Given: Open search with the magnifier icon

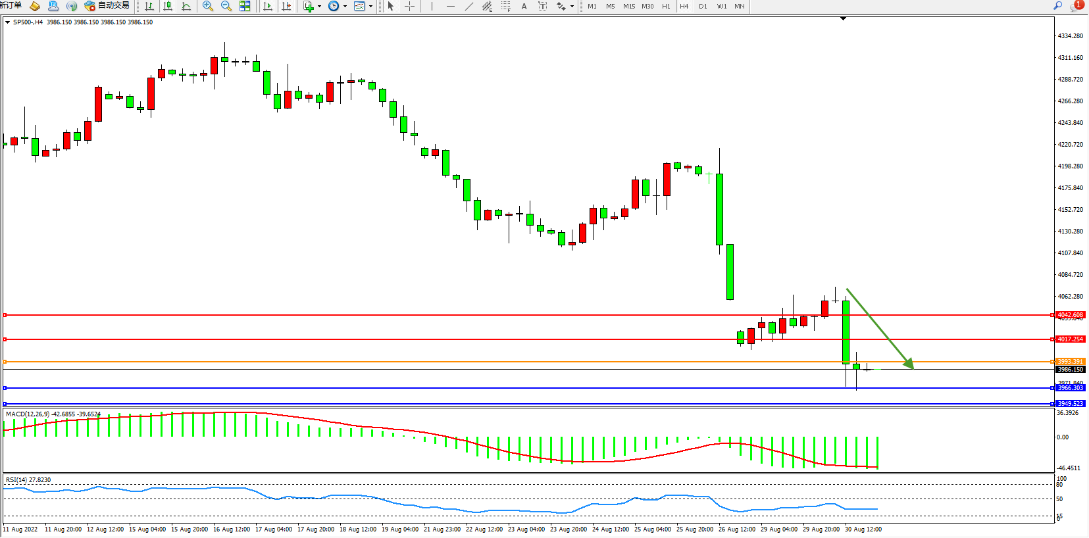Looking at the screenshot, I should 1058,5.
